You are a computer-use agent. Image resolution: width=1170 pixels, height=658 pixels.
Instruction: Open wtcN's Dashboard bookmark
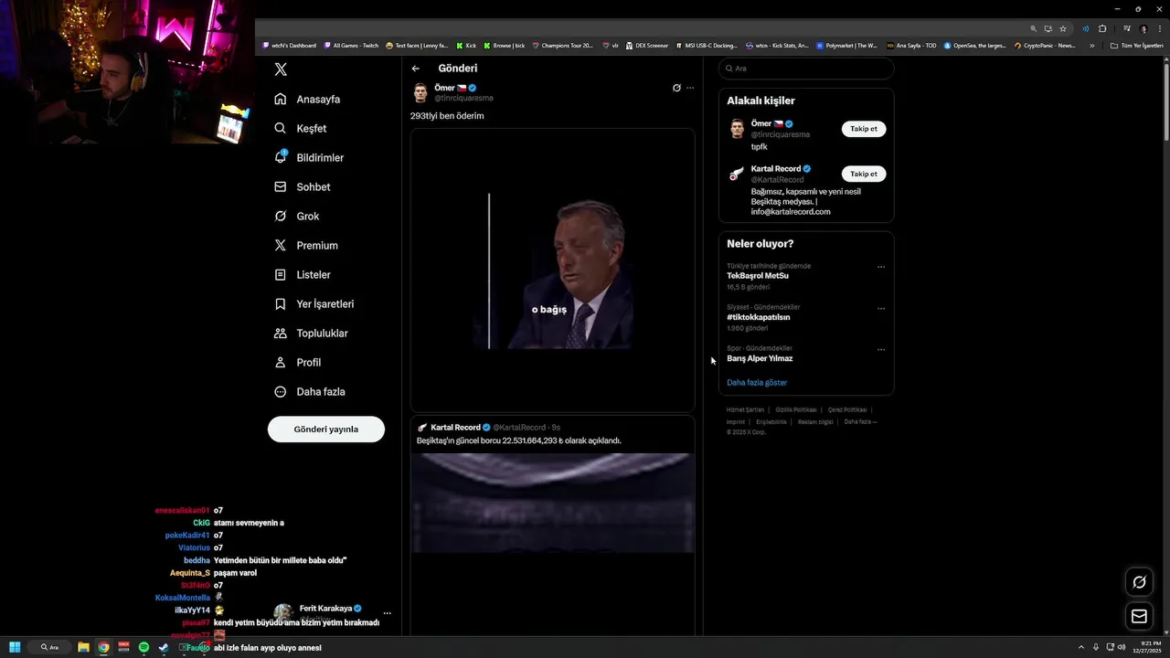point(289,45)
